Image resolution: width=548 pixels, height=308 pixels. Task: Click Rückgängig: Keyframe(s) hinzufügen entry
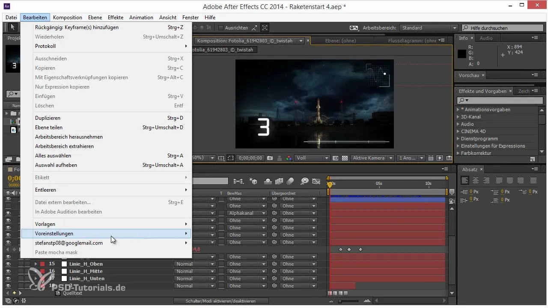pos(106,27)
